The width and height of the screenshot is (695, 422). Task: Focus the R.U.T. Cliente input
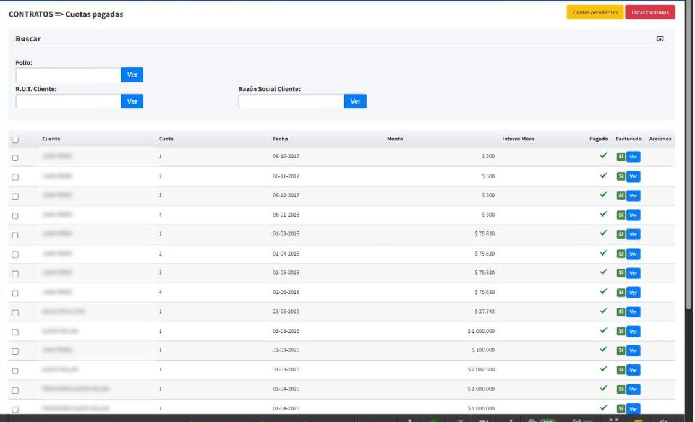coord(68,101)
